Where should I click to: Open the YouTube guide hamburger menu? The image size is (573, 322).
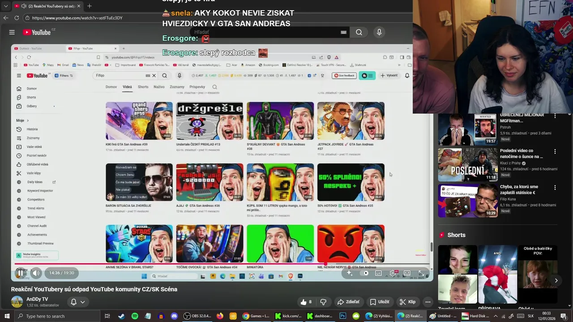12,32
